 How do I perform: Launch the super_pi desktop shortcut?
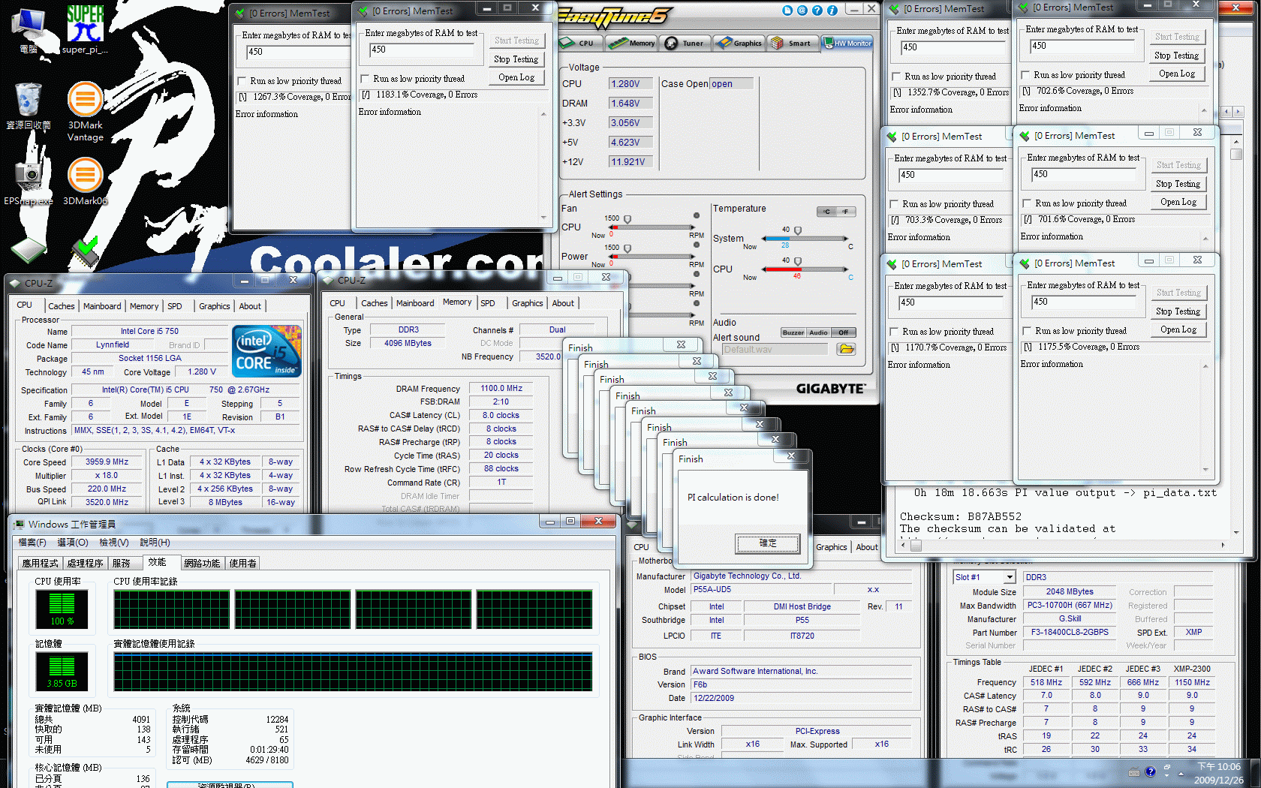tap(85, 30)
